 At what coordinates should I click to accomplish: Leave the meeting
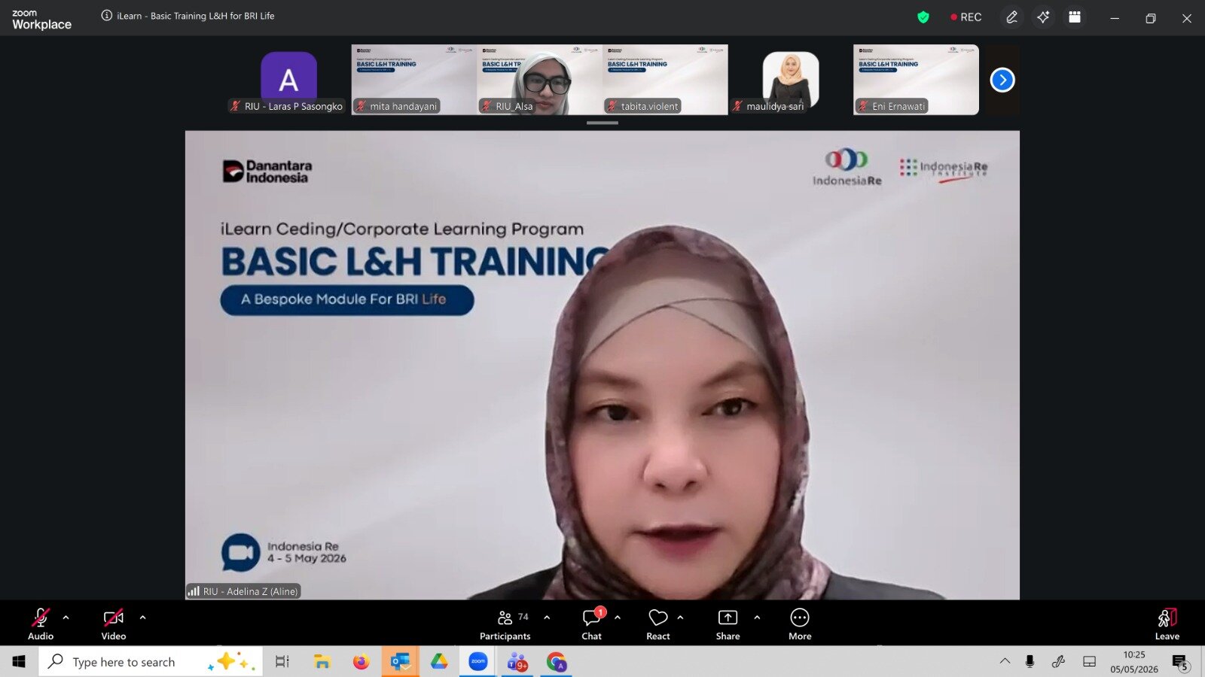tap(1167, 624)
